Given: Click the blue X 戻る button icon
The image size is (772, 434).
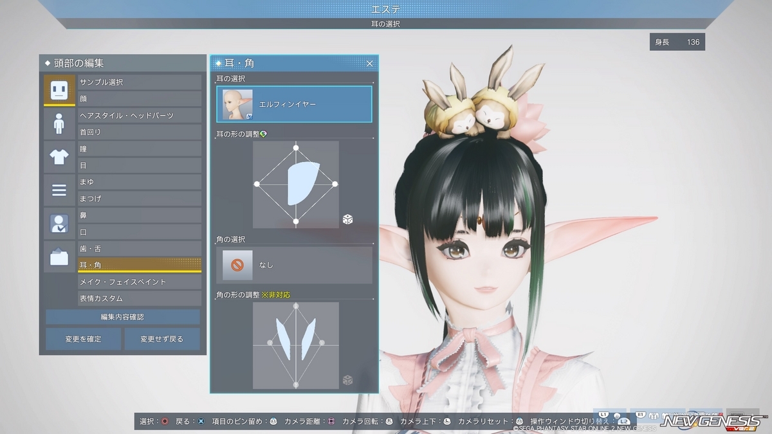Looking at the screenshot, I should [x=201, y=421].
